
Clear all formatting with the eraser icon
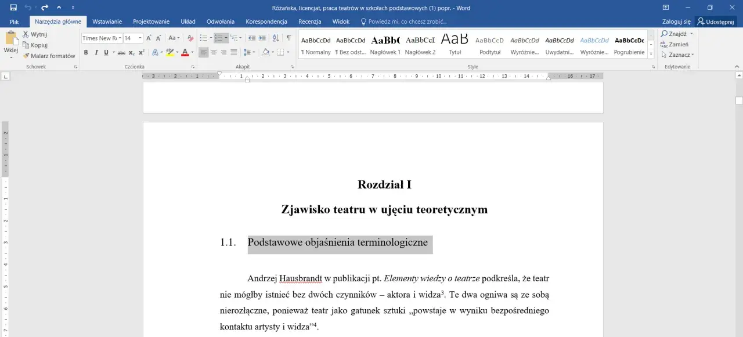190,38
